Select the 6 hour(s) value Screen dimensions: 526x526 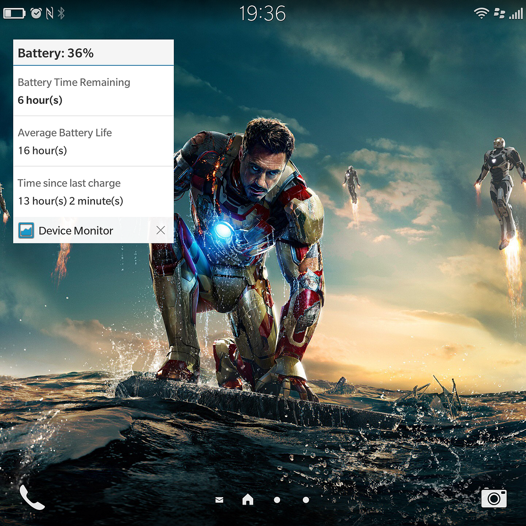point(40,100)
